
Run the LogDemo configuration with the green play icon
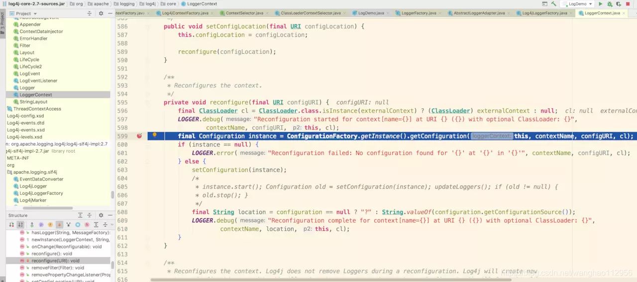[601, 3]
